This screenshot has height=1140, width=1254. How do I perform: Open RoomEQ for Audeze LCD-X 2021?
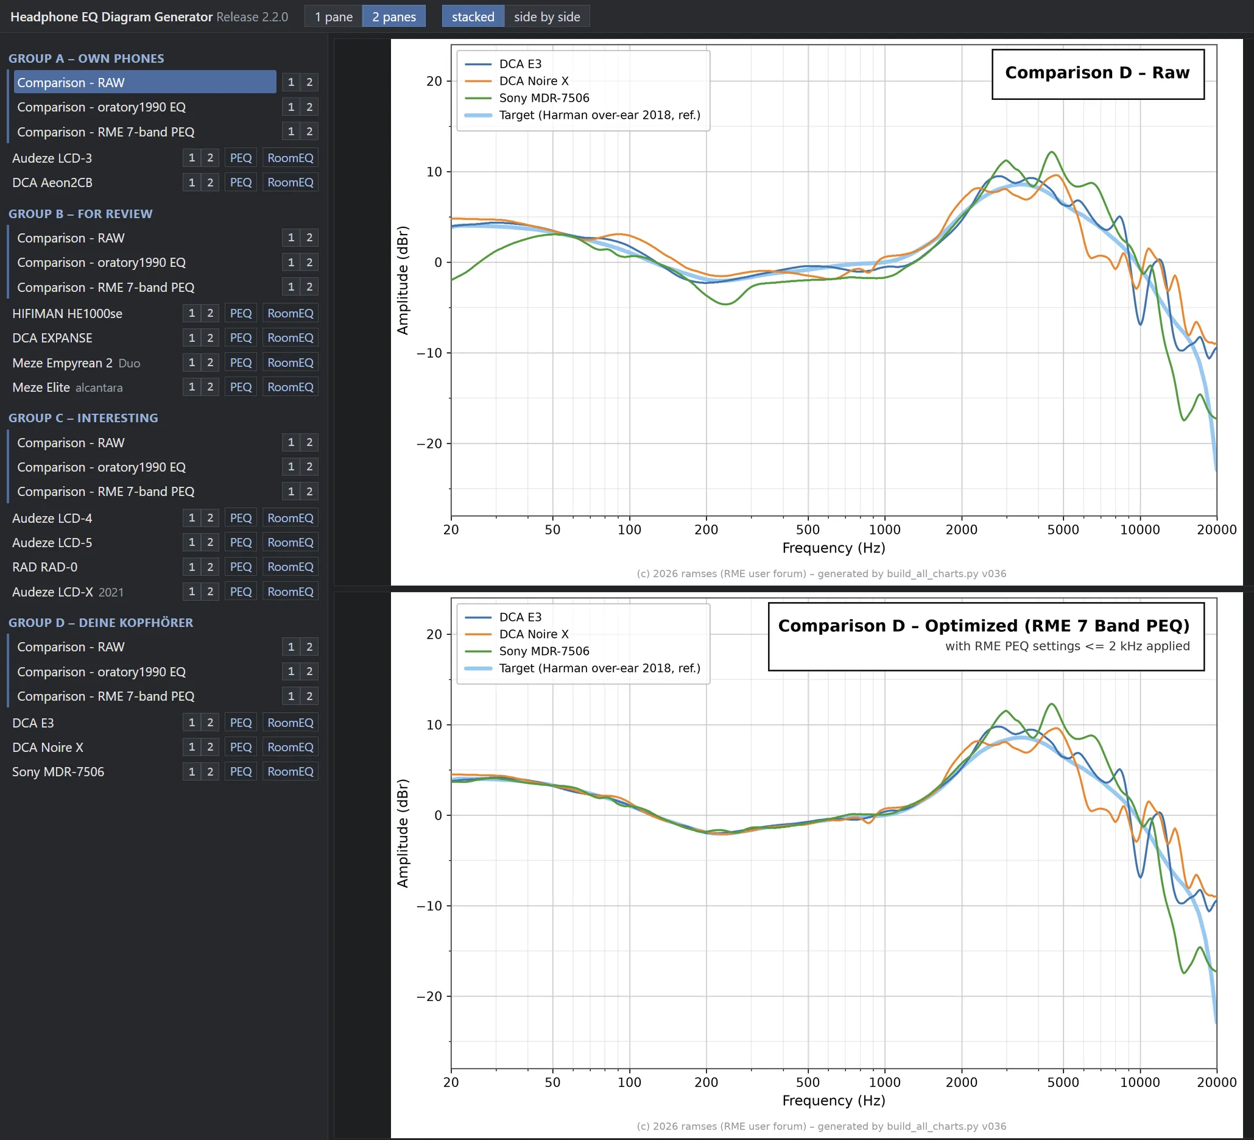coord(291,592)
